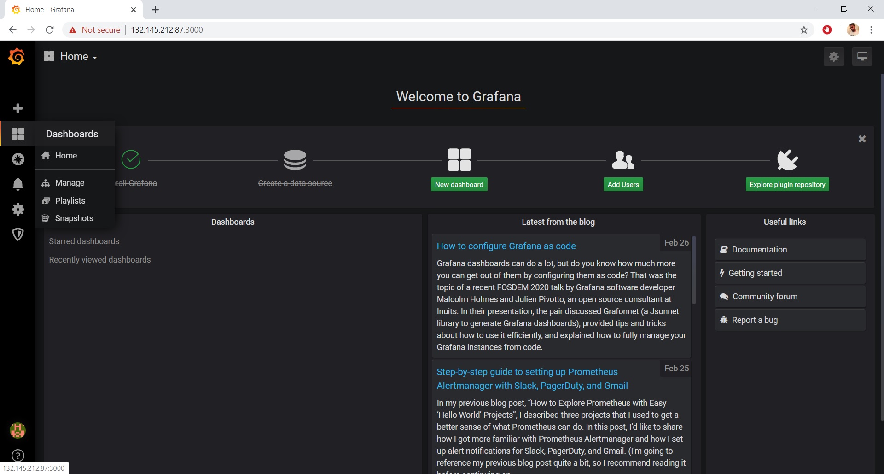Click the blog panel scrollbar
Image resolution: width=884 pixels, height=474 pixels.
(x=693, y=270)
